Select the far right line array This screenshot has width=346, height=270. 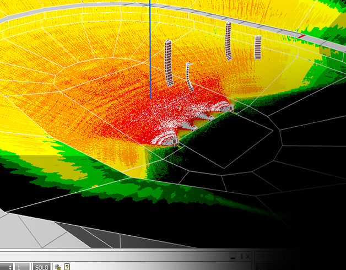(x=258, y=47)
